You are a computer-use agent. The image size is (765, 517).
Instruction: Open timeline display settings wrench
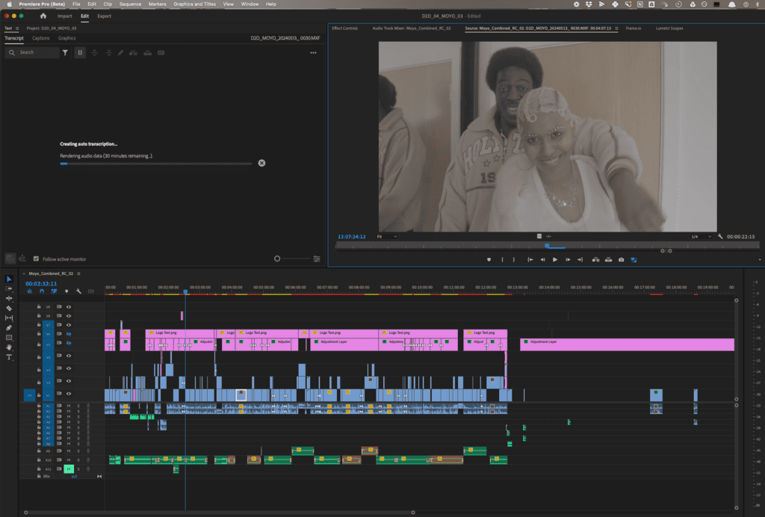coord(78,291)
